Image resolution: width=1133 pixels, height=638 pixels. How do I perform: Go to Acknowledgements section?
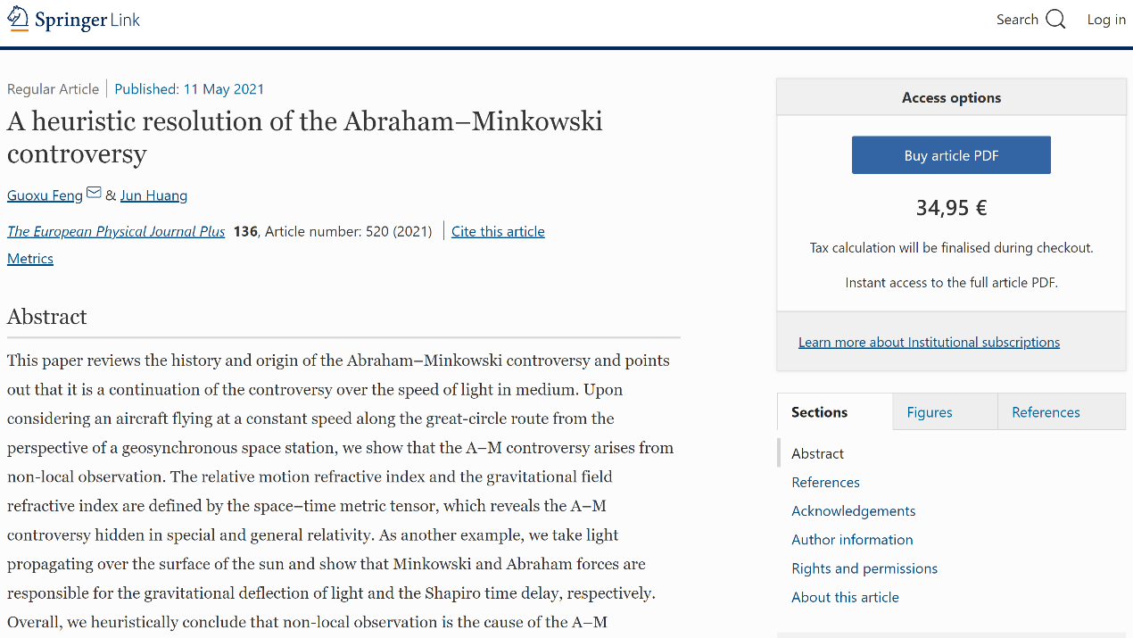[854, 510]
